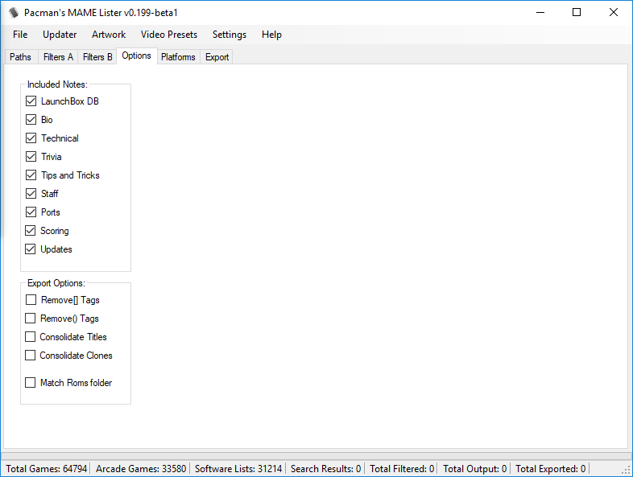Toggle the Technical notes checkbox
The height and width of the screenshot is (477, 633).
point(31,138)
